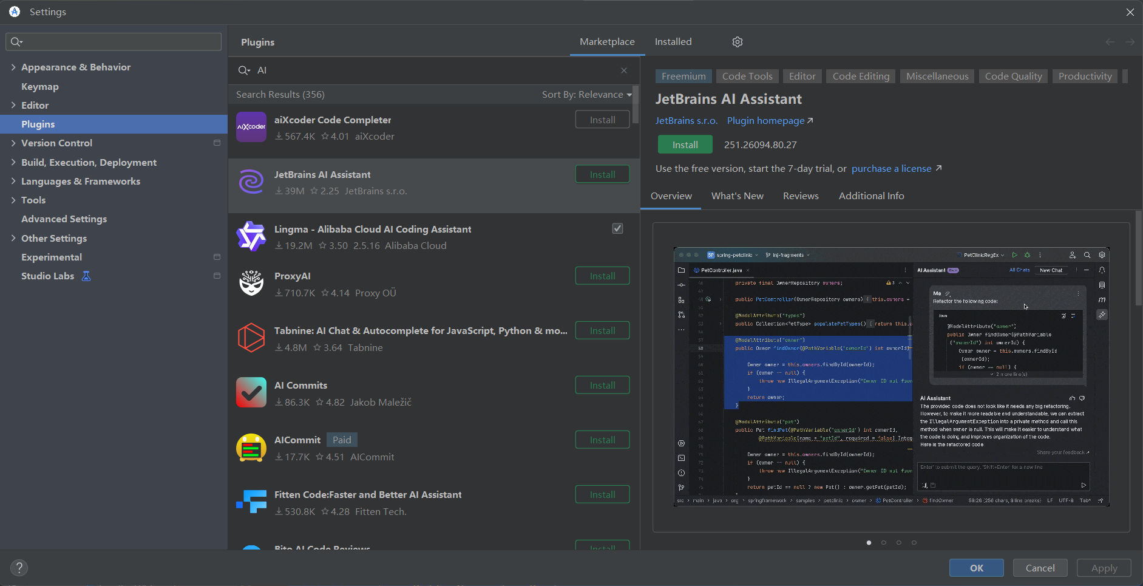Install the Tabnine plugin
Viewport: 1143px width, 586px height.
(x=602, y=330)
